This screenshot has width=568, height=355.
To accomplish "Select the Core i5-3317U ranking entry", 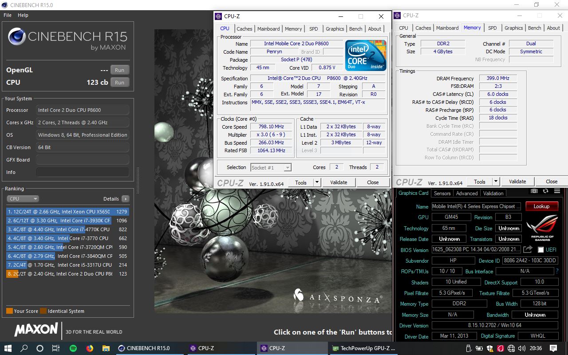I will coord(67,265).
